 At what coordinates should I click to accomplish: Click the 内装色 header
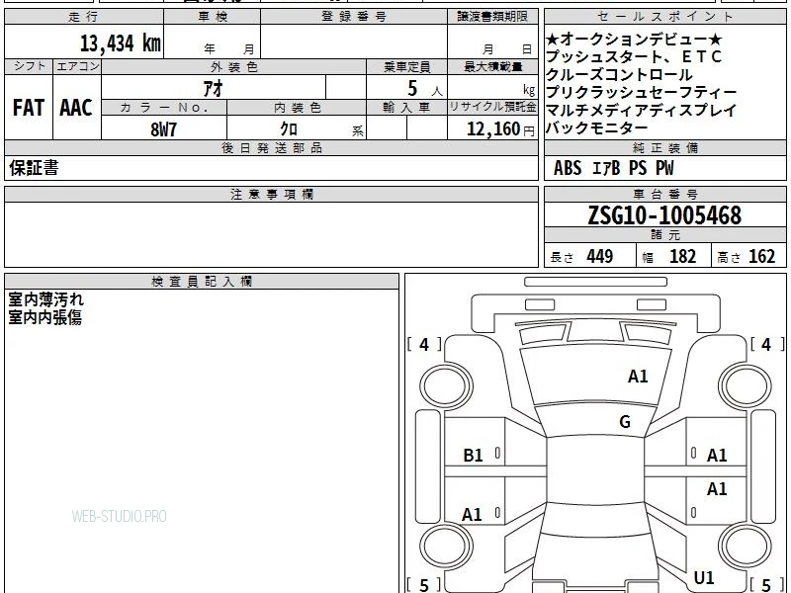tap(297, 108)
